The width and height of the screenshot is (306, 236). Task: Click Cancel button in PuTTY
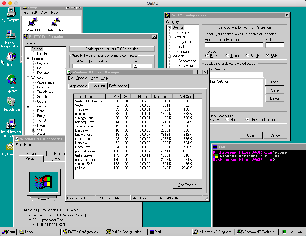pyautogui.click(x=275, y=135)
